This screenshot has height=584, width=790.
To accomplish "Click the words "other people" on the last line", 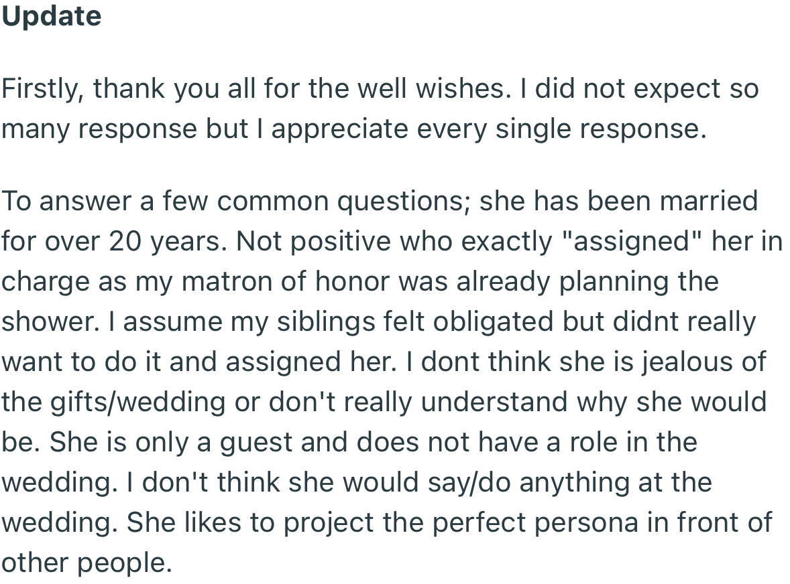I will (85, 563).
